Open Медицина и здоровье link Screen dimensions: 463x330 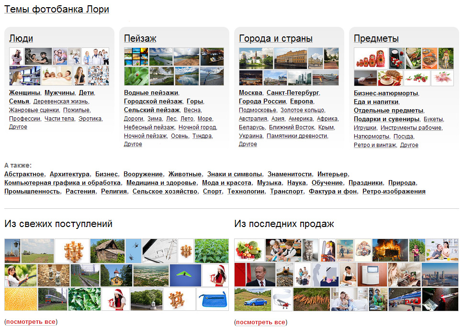[x=161, y=182]
